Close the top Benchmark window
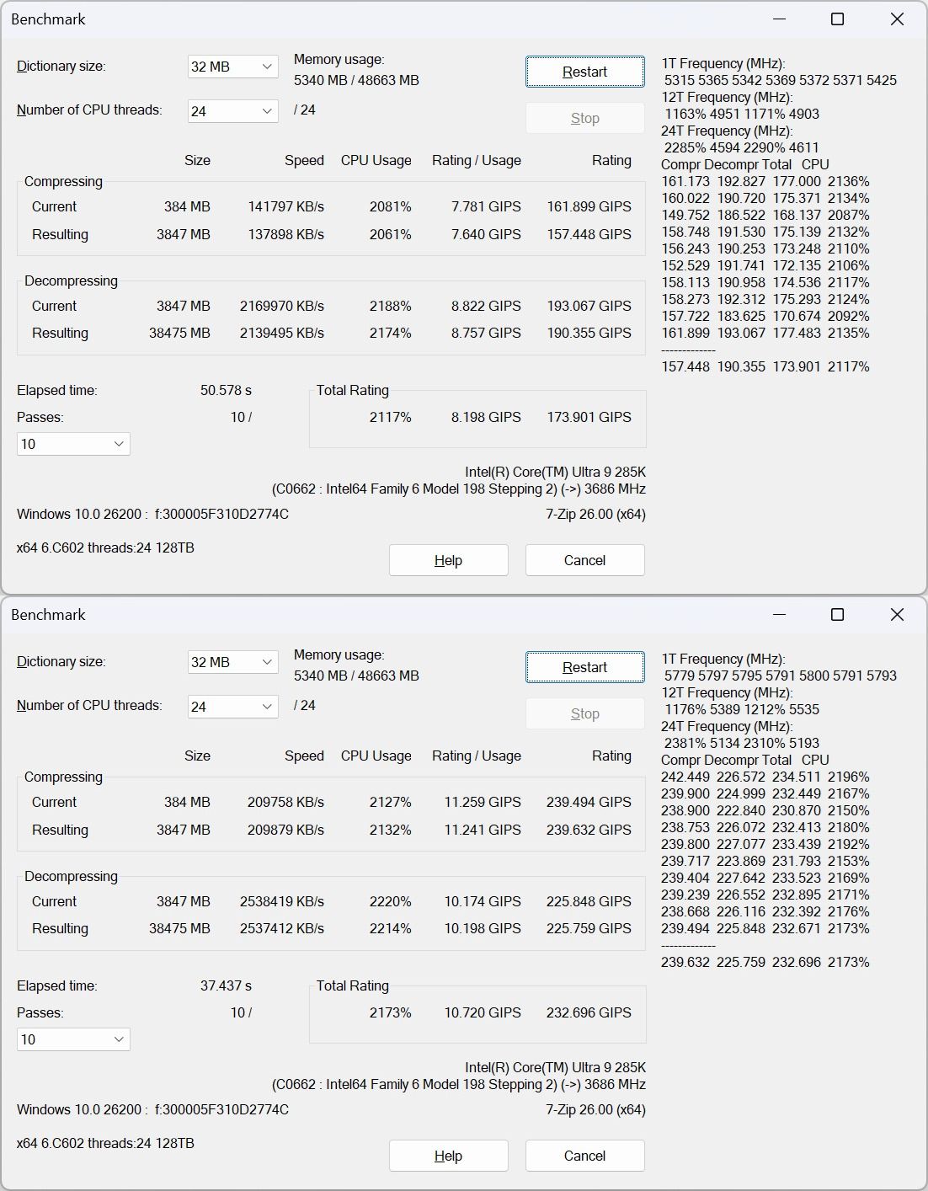 pyautogui.click(x=897, y=19)
